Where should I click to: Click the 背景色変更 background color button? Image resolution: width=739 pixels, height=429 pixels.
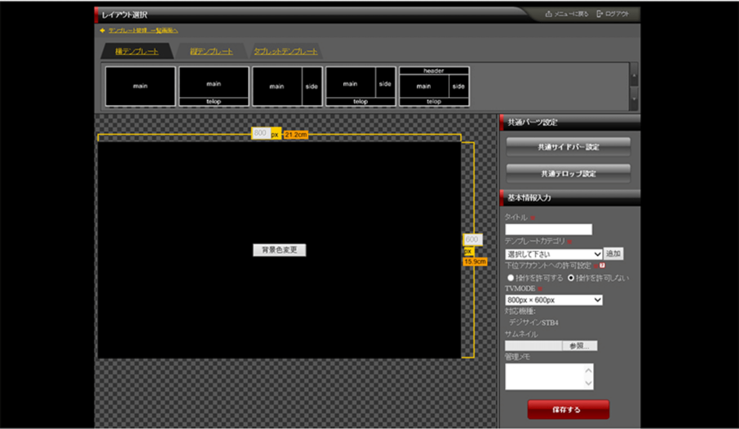tap(279, 250)
